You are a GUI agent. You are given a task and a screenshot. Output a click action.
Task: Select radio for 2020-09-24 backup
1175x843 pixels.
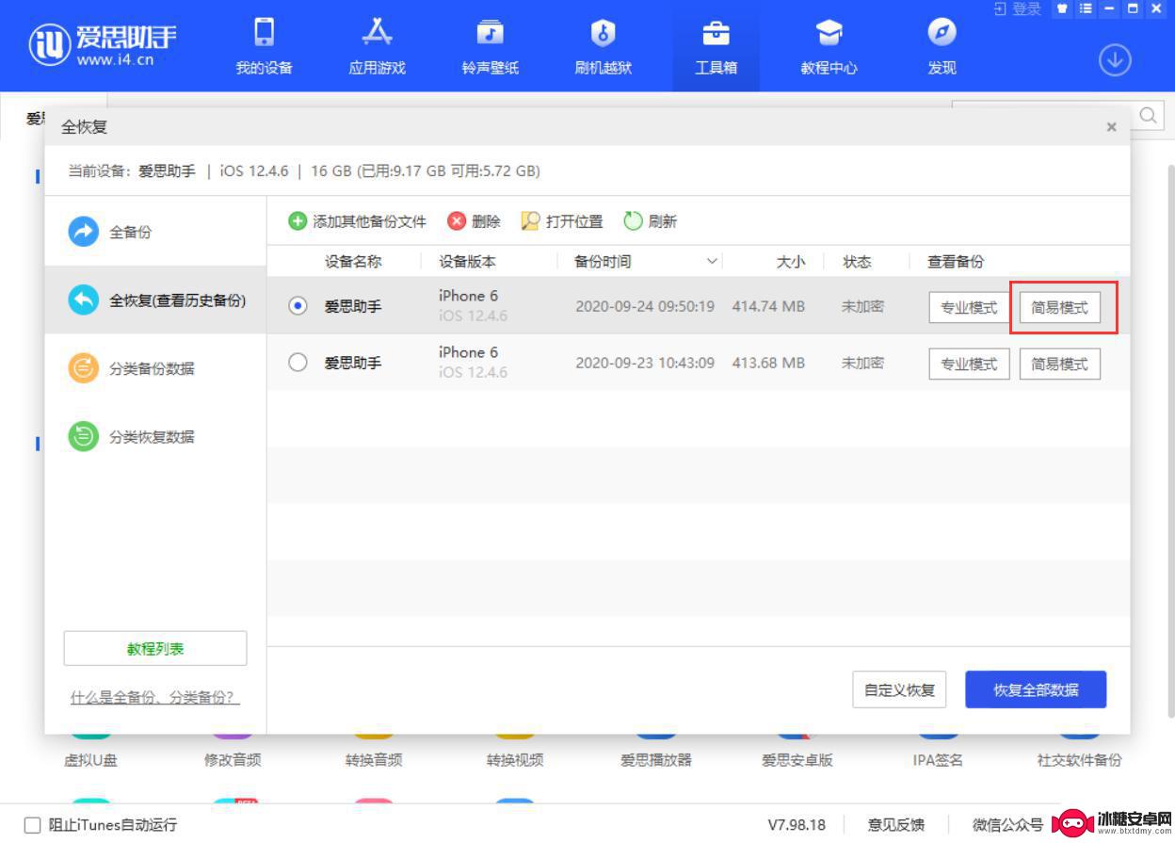298,306
